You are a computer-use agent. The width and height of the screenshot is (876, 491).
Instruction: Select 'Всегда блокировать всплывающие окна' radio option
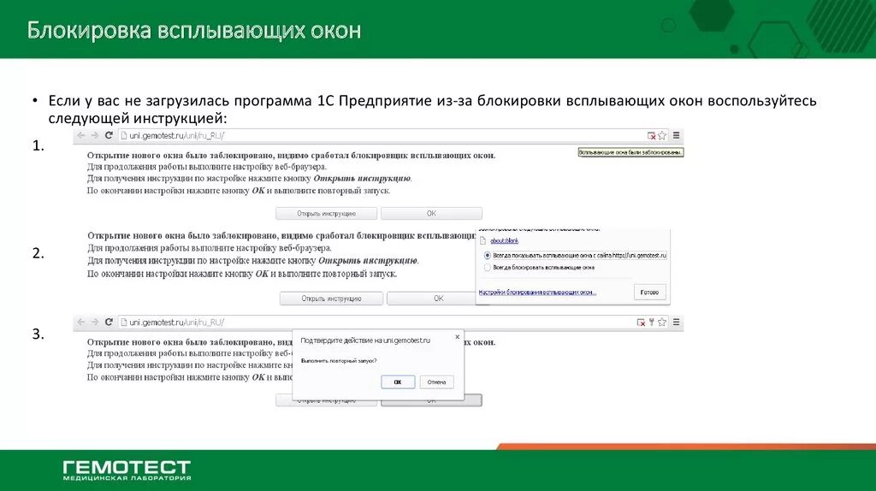pyautogui.click(x=487, y=268)
